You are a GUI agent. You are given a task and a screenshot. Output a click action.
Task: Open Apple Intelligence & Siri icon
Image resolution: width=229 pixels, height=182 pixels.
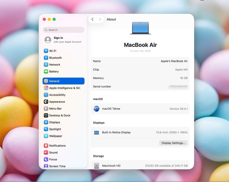[x=46, y=88]
